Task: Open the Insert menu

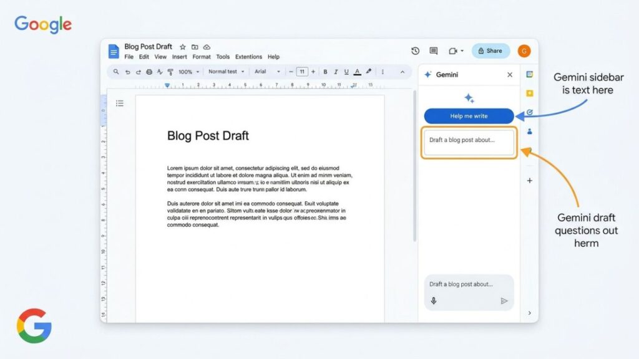Action: [x=179, y=57]
